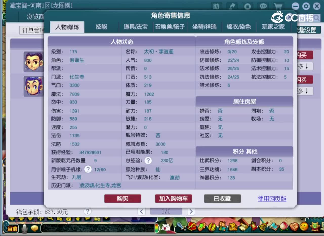Open the 召唤兽/孩子 tab
The image size is (324, 236).
point(170,27)
